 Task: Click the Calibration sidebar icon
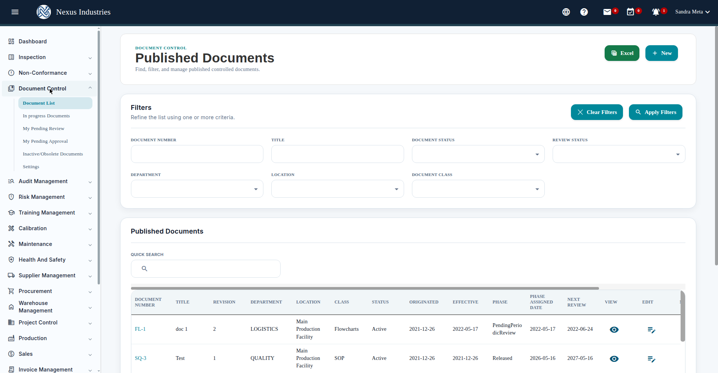(x=11, y=228)
